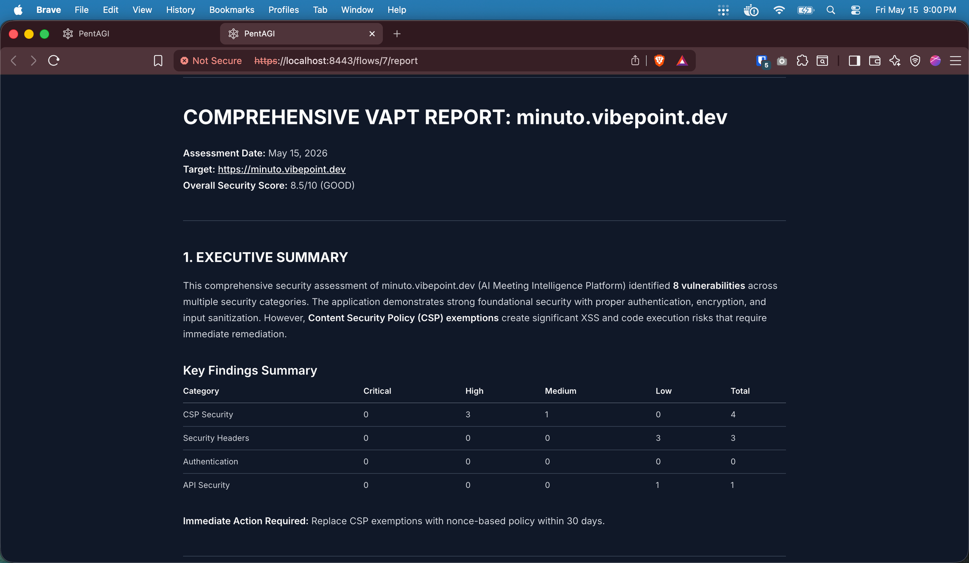This screenshot has width=969, height=563.
Task: Open the Extensions puzzle icon
Action: (802, 61)
